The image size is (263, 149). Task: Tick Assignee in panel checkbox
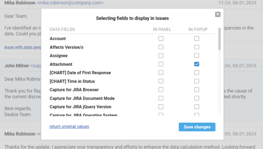pyautogui.click(x=161, y=56)
